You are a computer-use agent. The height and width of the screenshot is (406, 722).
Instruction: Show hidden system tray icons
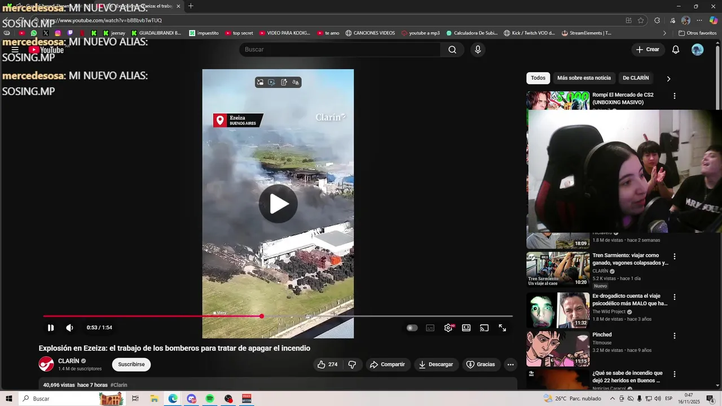coord(613,399)
